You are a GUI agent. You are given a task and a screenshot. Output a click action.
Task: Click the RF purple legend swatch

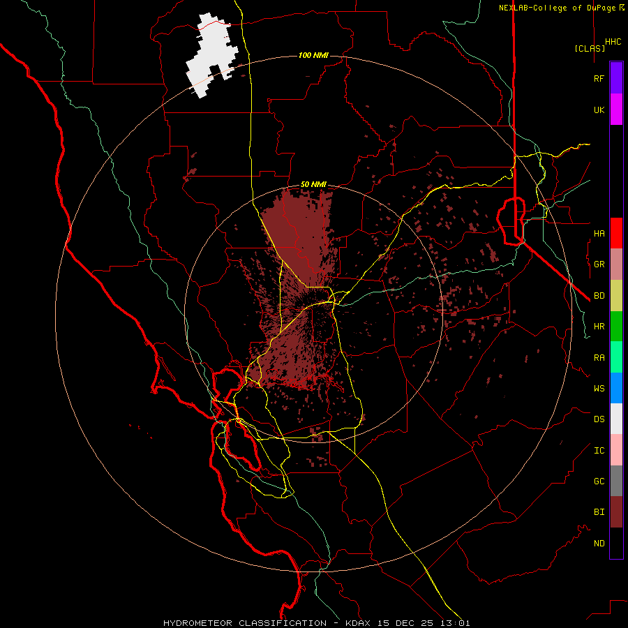pyautogui.click(x=616, y=78)
